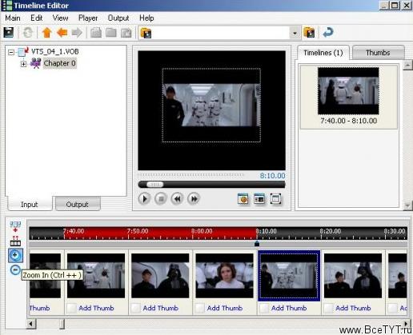This screenshot has width=413, height=335.
Task: Click the Zoom Out magnifier icon
Action: point(15,270)
